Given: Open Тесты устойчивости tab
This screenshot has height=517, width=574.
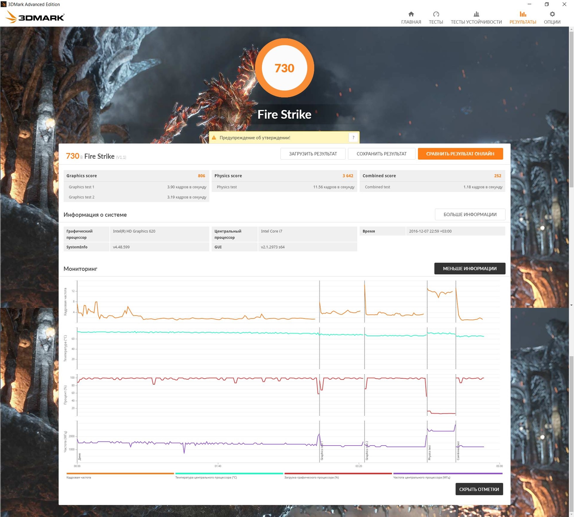Looking at the screenshot, I should [476, 18].
